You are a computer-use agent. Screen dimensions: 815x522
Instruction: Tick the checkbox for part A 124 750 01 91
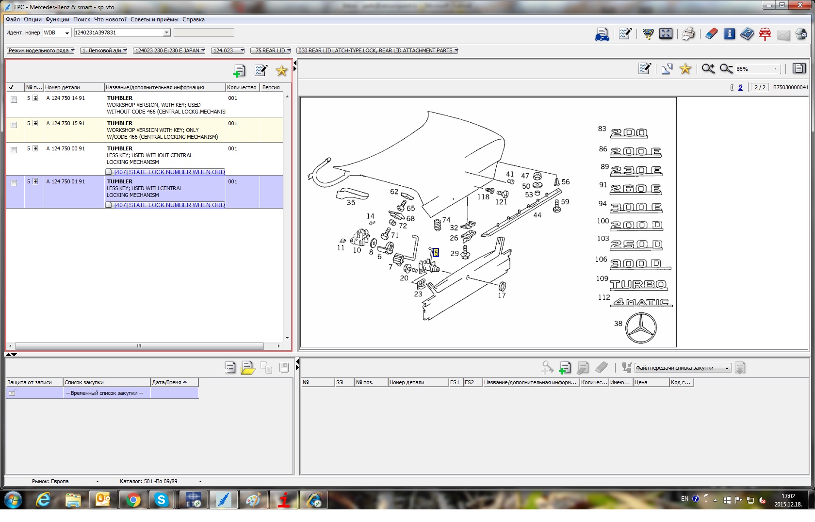pos(14,183)
